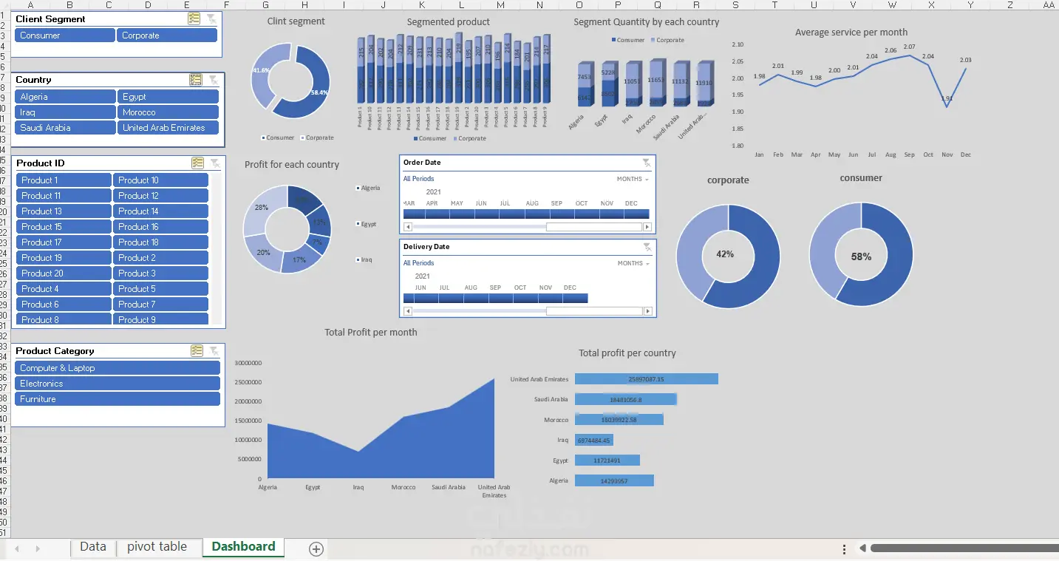The image size is (1059, 561).
Task: Select United Arab Emirates slicer button
Action: [x=168, y=128]
